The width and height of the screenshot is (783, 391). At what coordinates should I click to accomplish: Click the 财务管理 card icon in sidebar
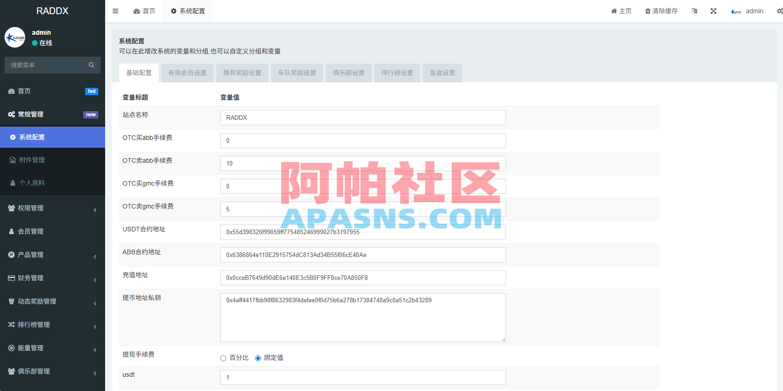point(11,278)
